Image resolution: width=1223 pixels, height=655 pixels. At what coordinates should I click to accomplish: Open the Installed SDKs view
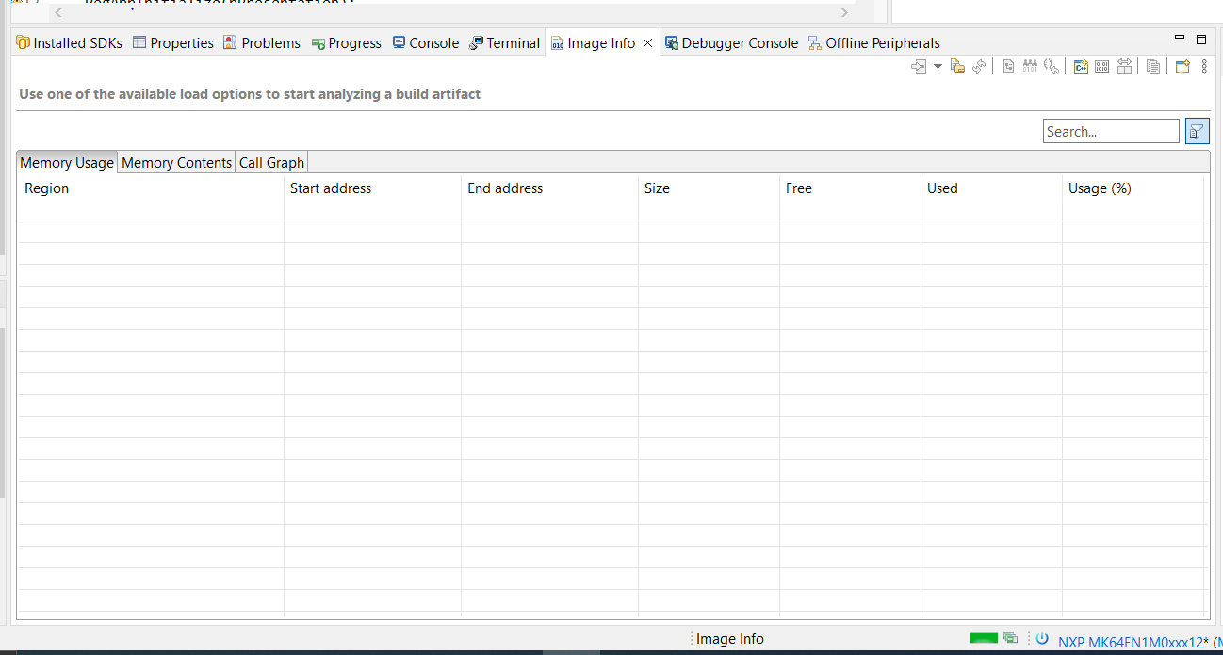69,43
